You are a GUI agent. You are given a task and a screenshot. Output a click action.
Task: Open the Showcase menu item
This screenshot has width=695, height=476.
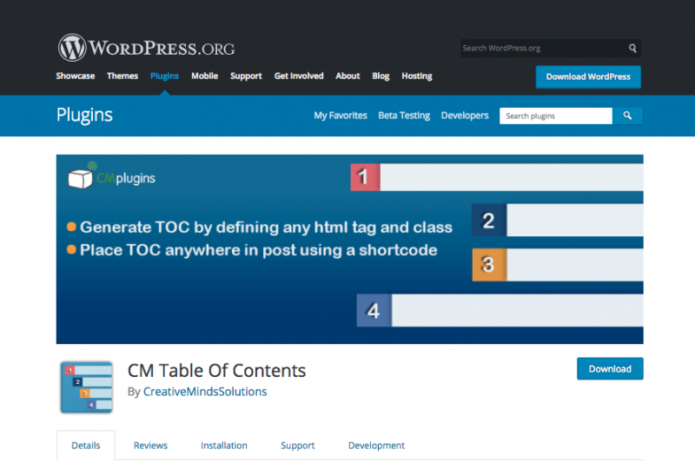76,76
